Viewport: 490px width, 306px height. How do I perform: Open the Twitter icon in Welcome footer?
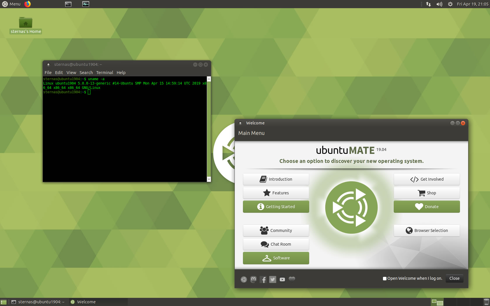[x=273, y=279]
